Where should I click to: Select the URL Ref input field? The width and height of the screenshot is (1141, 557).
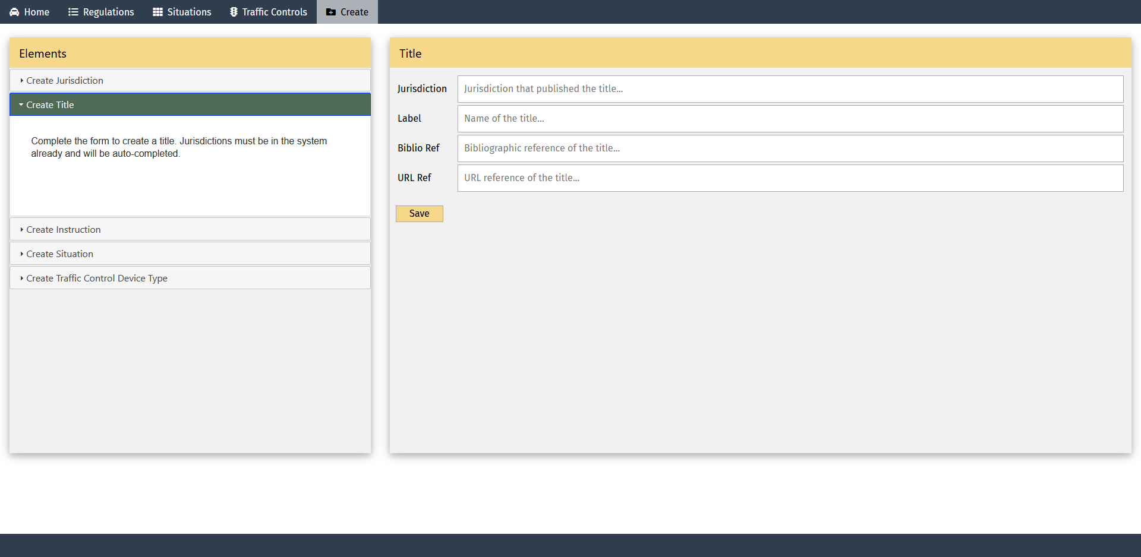790,178
